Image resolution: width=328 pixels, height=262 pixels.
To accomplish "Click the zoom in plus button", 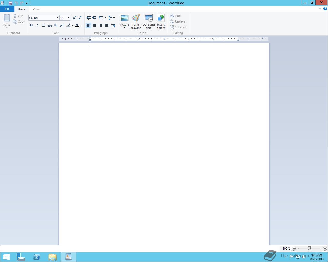I will point(325,248).
